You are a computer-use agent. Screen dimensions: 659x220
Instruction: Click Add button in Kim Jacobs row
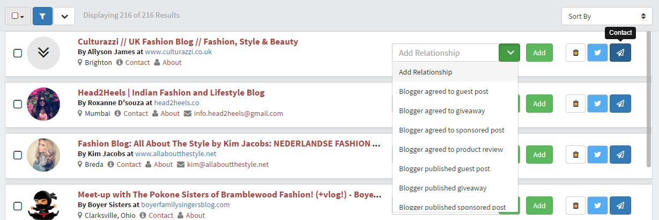pyautogui.click(x=539, y=155)
